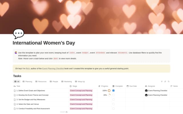Viewport: 183px width, 114px height.
Task: Click avatar icon in Define Event Goals row
Action: [x=146, y=91]
